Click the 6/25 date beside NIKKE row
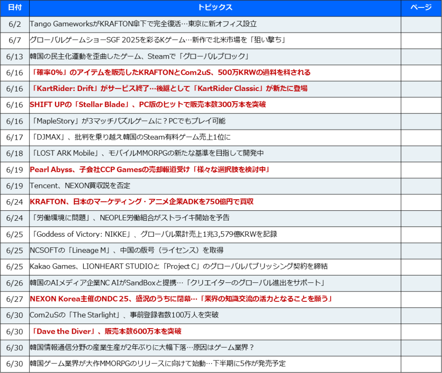The height and width of the screenshot is (373, 442). coord(15,235)
